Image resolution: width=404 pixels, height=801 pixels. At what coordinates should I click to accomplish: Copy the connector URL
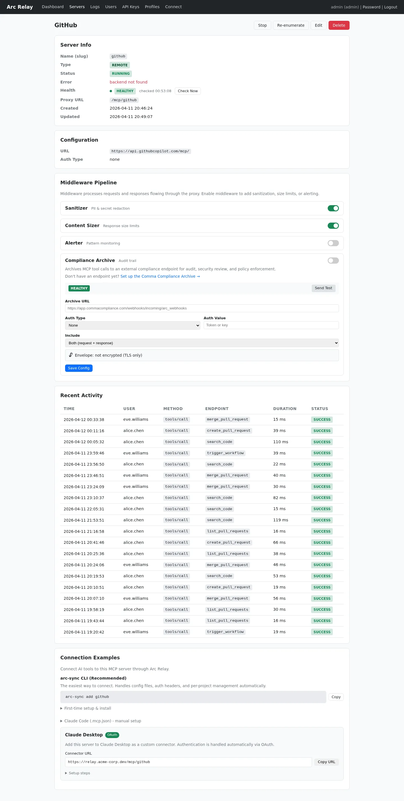[x=327, y=762]
